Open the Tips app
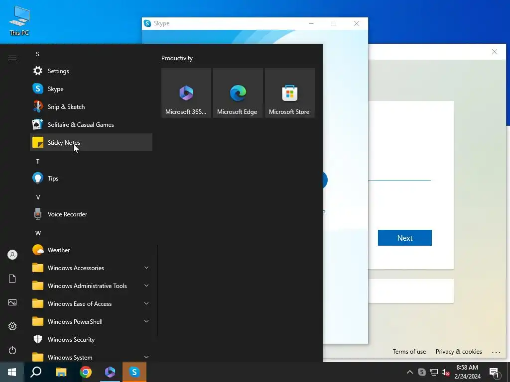Screen dimensions: 510x382 tap(91, 178)
